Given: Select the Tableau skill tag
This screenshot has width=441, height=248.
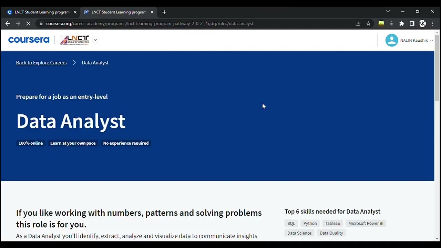Looking at the screenshot, I should pyautogui.click(x=332, y=223).
